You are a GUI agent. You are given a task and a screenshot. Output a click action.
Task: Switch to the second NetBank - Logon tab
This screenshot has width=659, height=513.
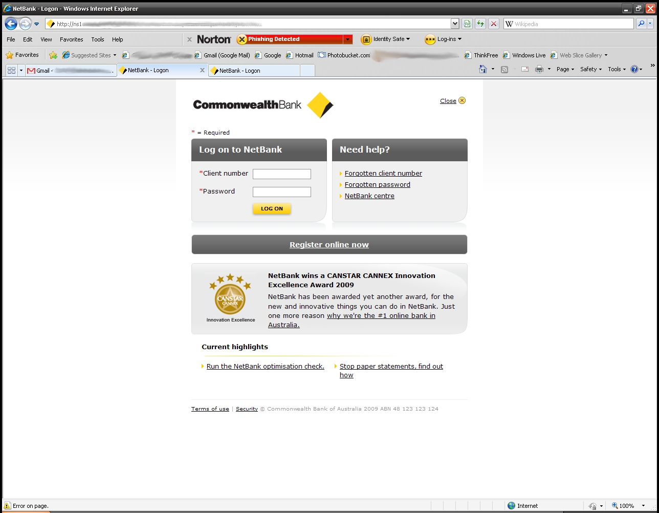[254, 71]
